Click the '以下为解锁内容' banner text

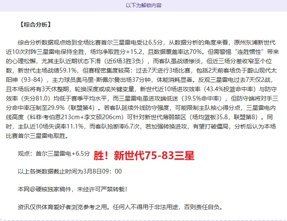pos(143,6)
